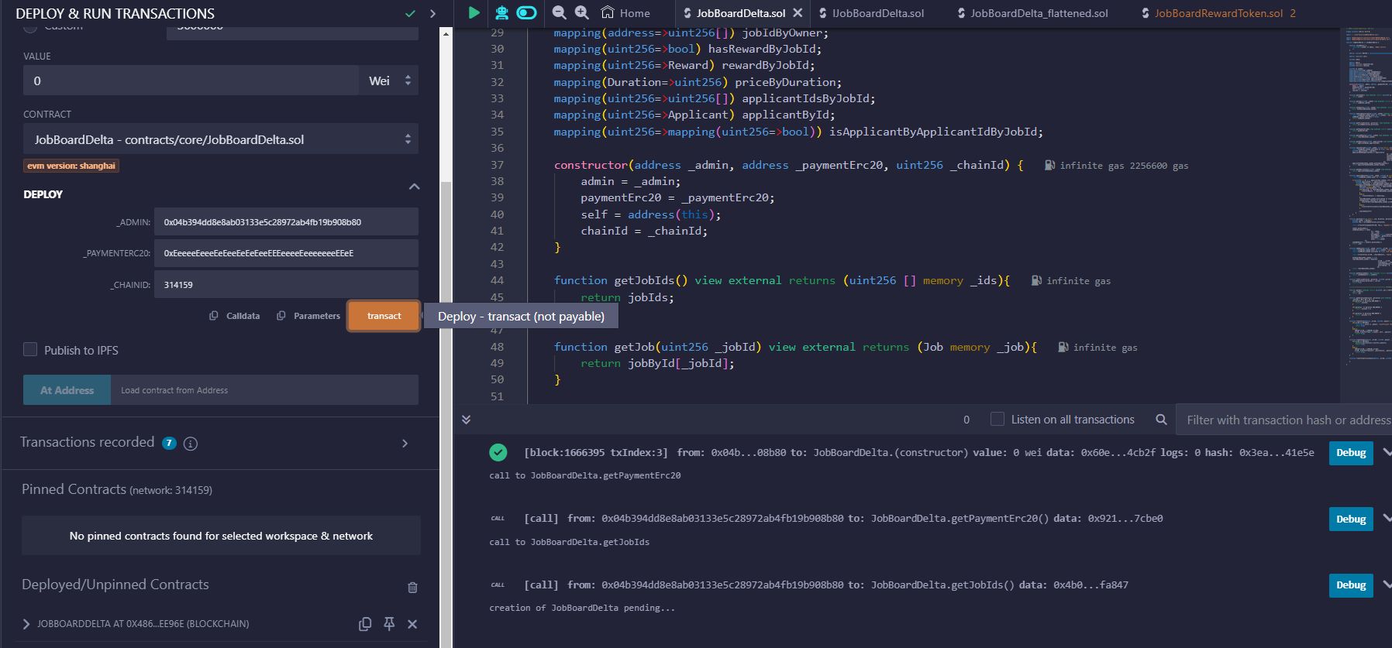Click the orange transact button

point(384,316)
